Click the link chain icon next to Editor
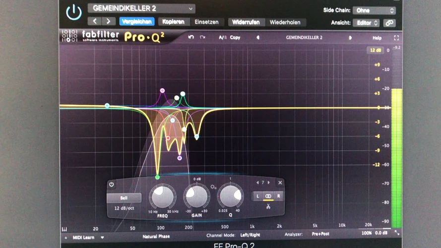The height and width of the screenshot is (248, 441). (x=389, y=23)
